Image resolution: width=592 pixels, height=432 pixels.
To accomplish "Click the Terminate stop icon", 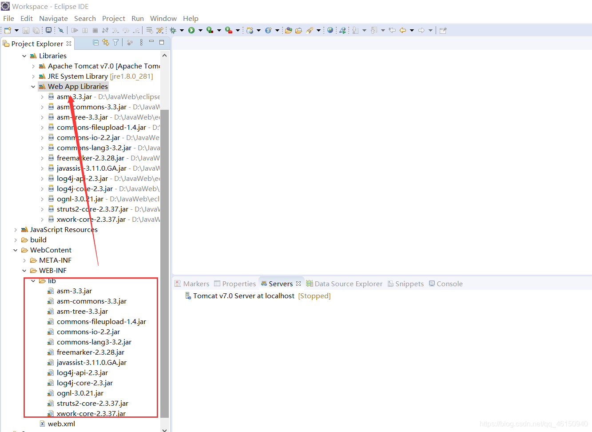I will tap(95, 30).
